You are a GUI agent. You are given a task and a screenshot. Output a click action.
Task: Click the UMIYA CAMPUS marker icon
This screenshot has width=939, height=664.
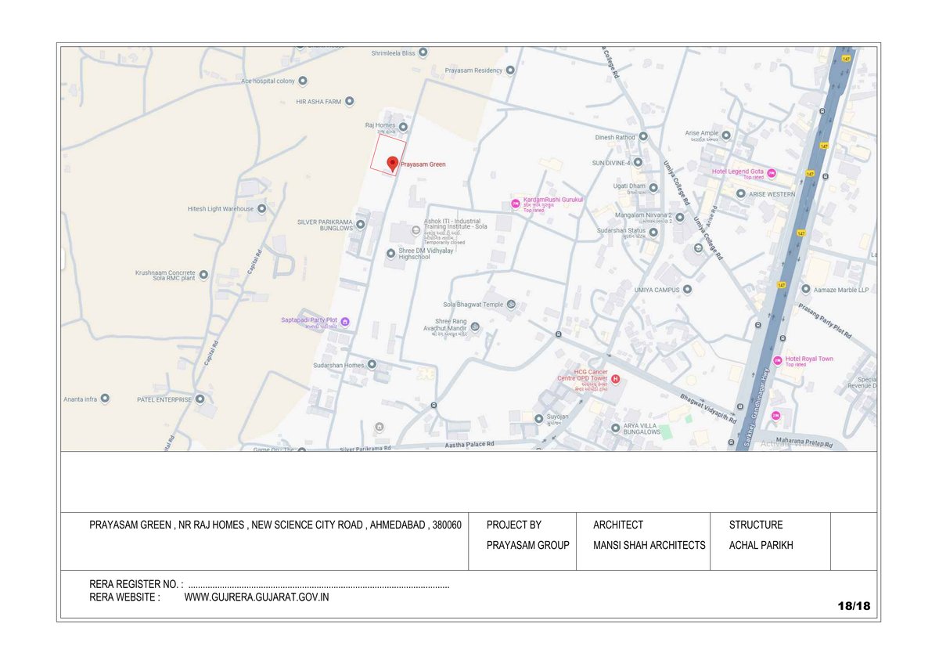pos(687,290)
